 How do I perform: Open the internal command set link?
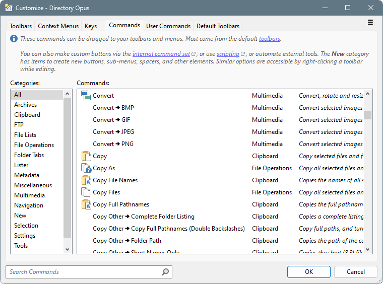click(161, 54)
